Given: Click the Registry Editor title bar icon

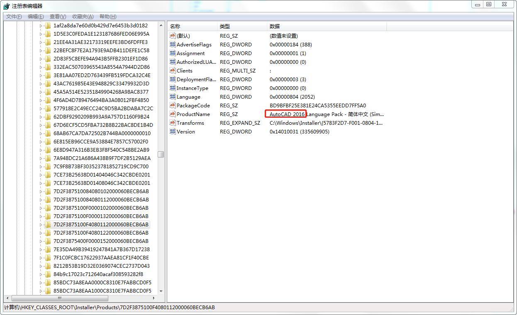Looking at the screenshot, I should pyautogui.click(x=6, y=6).
